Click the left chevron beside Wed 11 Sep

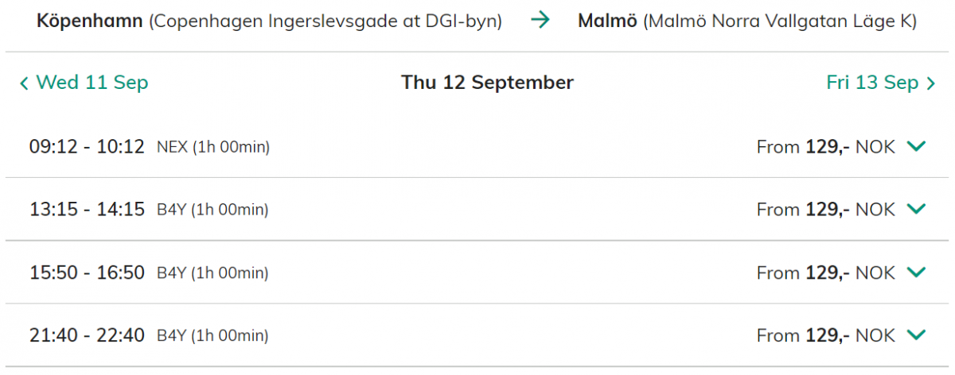pos(25,83)
